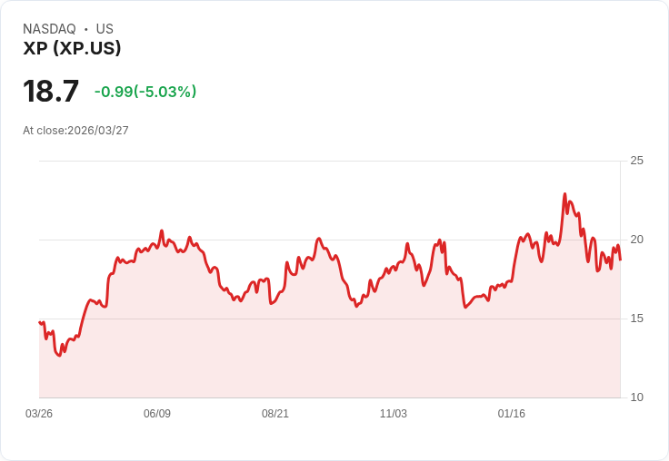Image resolution: width=669 pixels, height=461 pixels.
Task: Click the 25 y-axis price label
Action: point(636,161)
